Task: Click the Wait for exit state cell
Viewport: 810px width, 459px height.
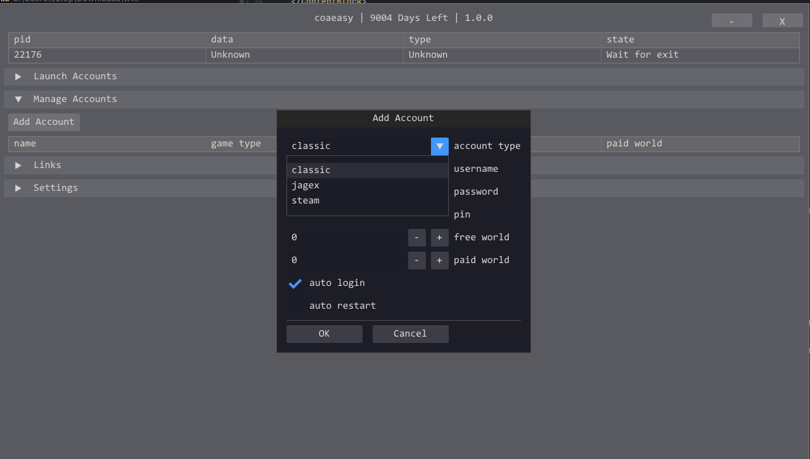Action: pyautogui.click(x=700, y=55)
